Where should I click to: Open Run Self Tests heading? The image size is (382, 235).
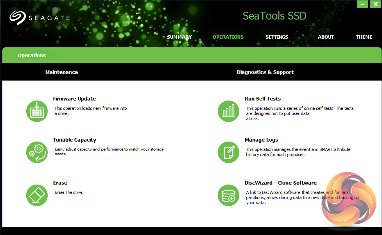point(263,99)
